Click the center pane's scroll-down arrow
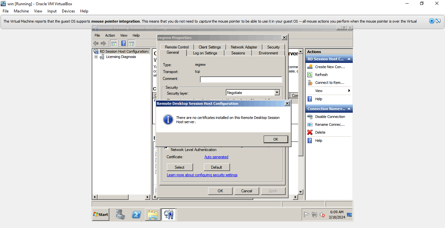 (301, 192)
